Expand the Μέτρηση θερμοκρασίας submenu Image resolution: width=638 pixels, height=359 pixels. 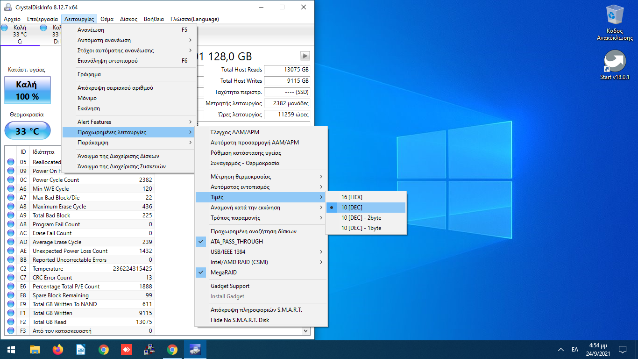pos(261,177)
